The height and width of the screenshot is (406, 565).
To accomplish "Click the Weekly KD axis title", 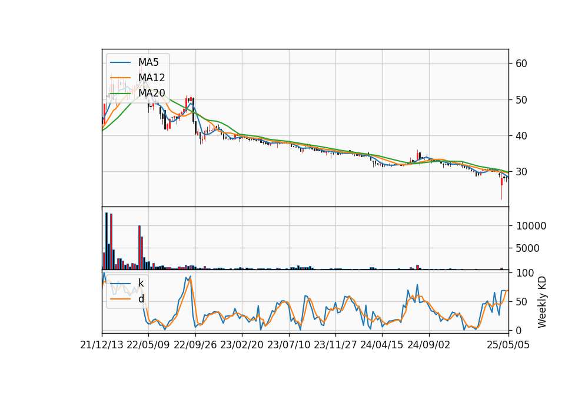I will pyautogui.click(x=542, y=302).
